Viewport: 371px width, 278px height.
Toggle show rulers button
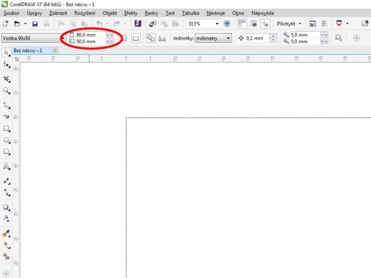[x=242, y=23]
